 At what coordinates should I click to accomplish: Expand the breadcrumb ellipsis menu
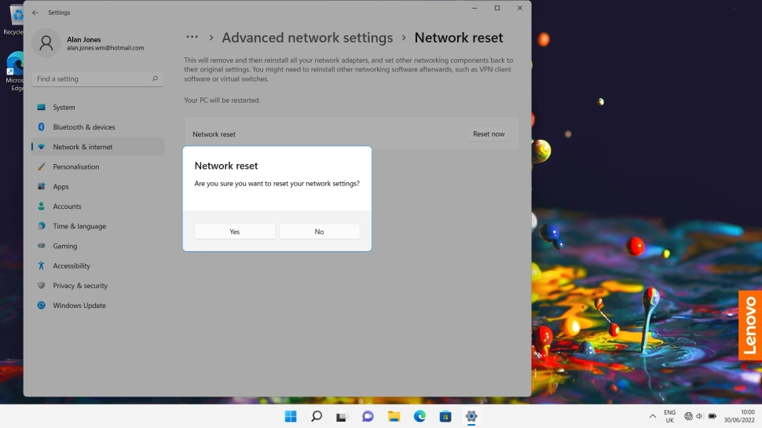pos(192,38)
